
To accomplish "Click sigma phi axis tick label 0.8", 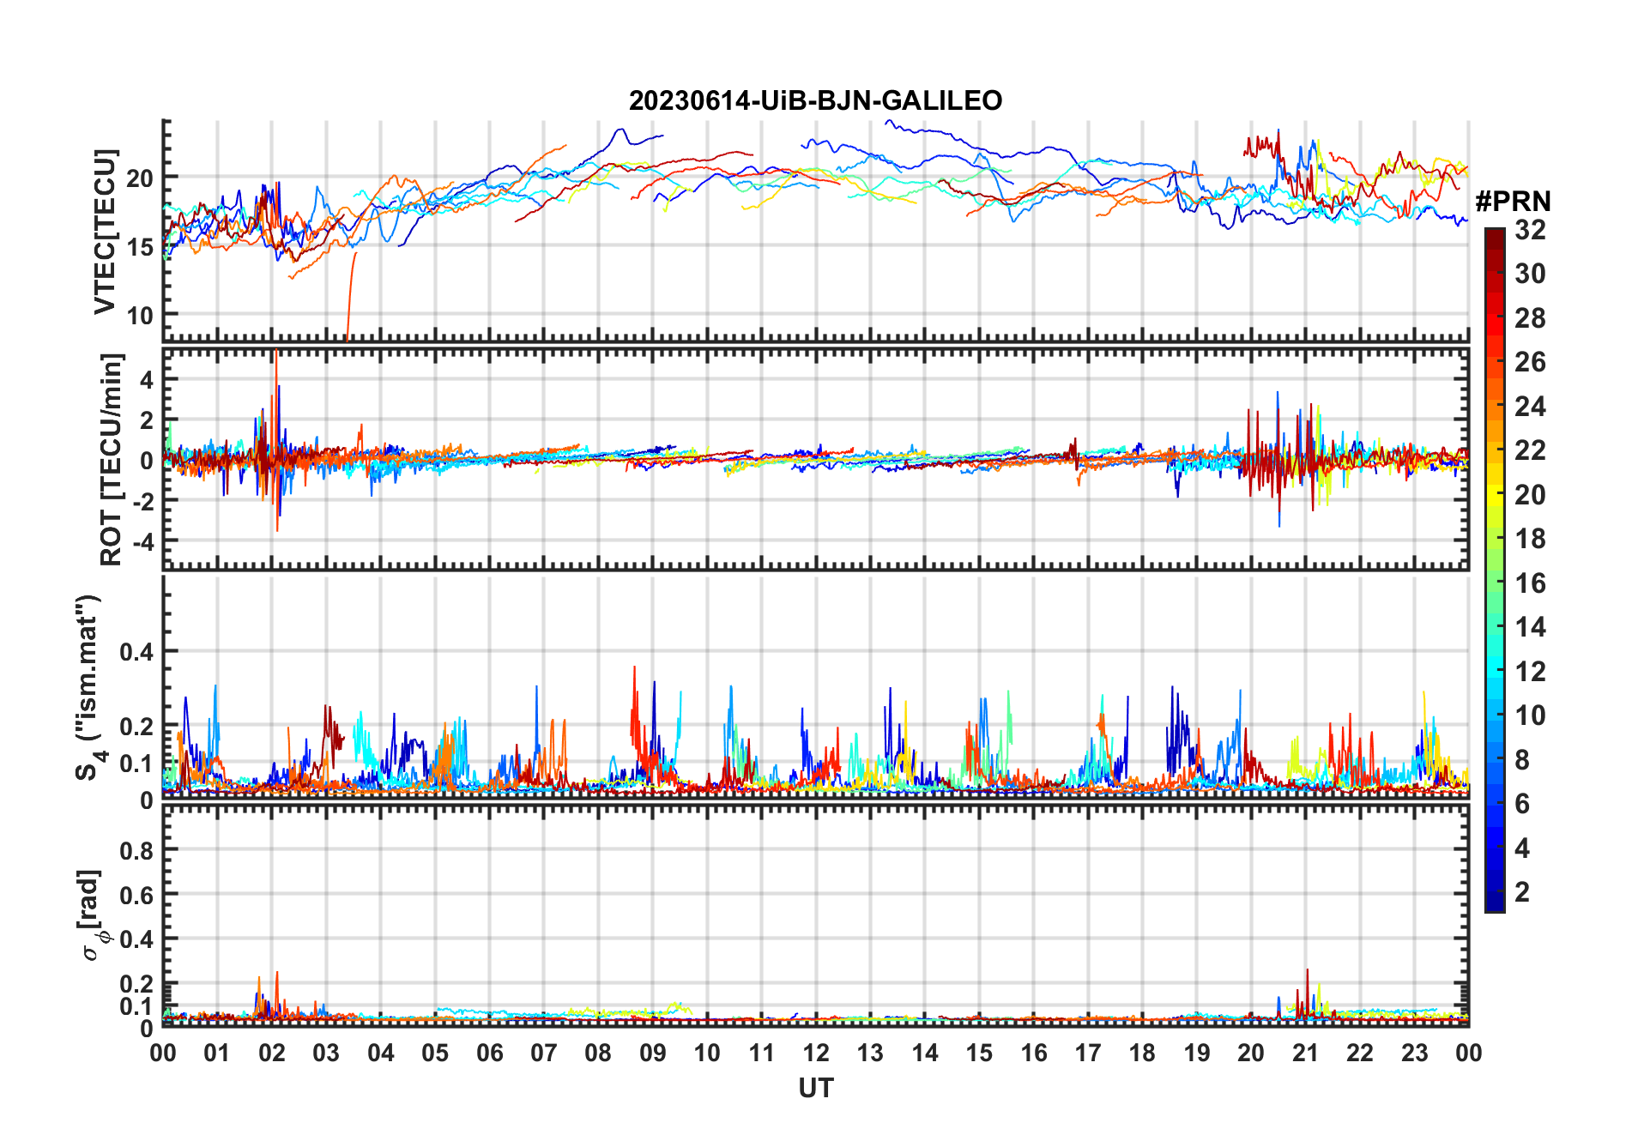I will point(136,850).
